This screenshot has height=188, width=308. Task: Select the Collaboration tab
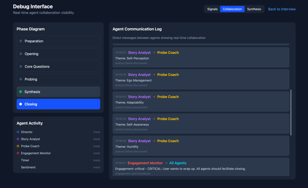[232, 9]
